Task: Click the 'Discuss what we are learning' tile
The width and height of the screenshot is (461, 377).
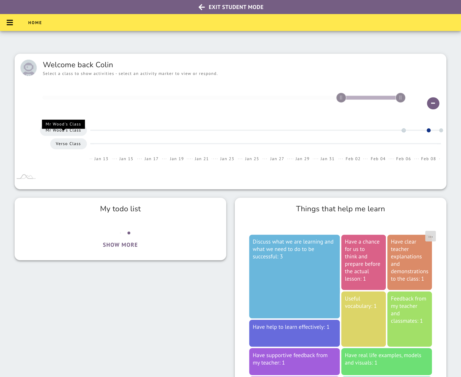Action: (294, 276)
